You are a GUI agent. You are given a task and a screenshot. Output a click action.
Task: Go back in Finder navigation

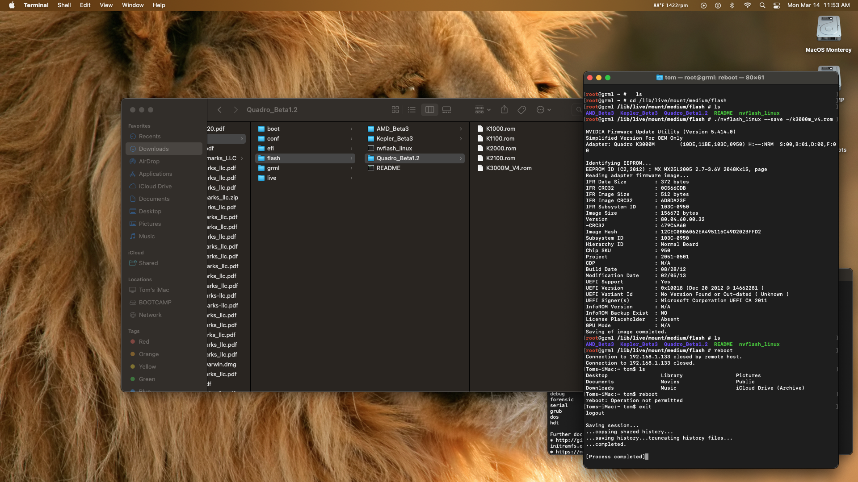219,110
